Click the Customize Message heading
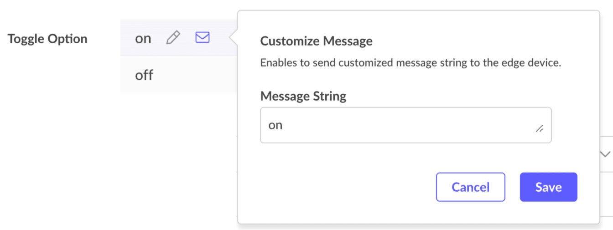 (316, 41)
